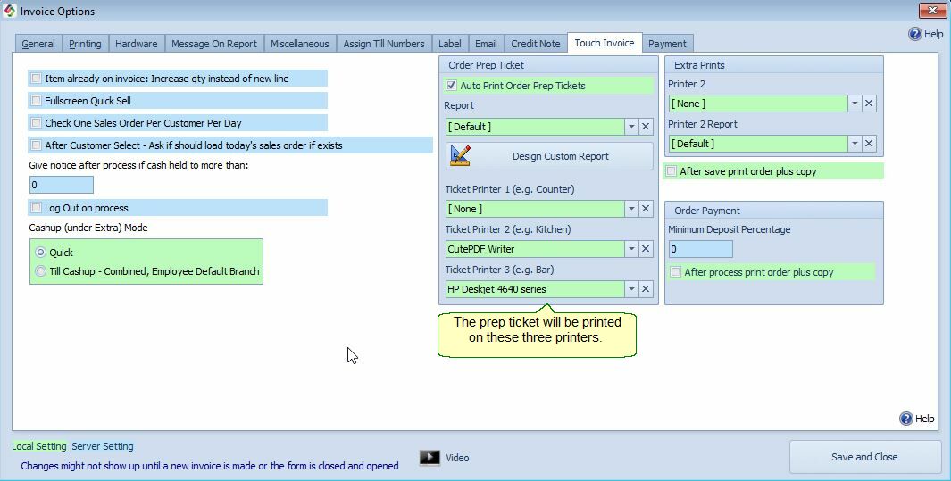Go to the Miscellaneous tab

click(x=300, y=44)
